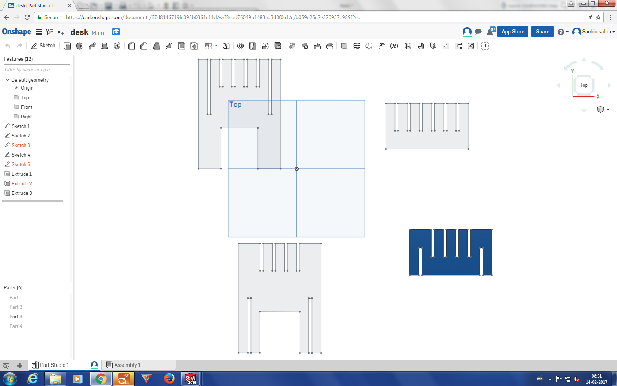The image size is (617, 386).
Task: Select the Derived tool
Action: coord(382,46)
